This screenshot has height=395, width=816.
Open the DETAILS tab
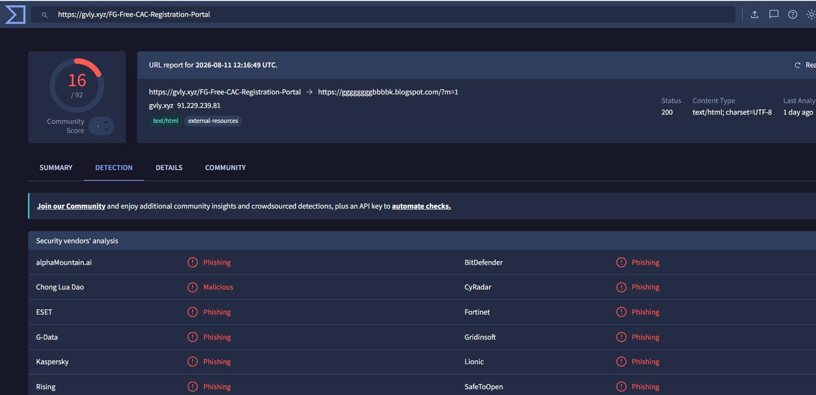(x=169, y=168)
